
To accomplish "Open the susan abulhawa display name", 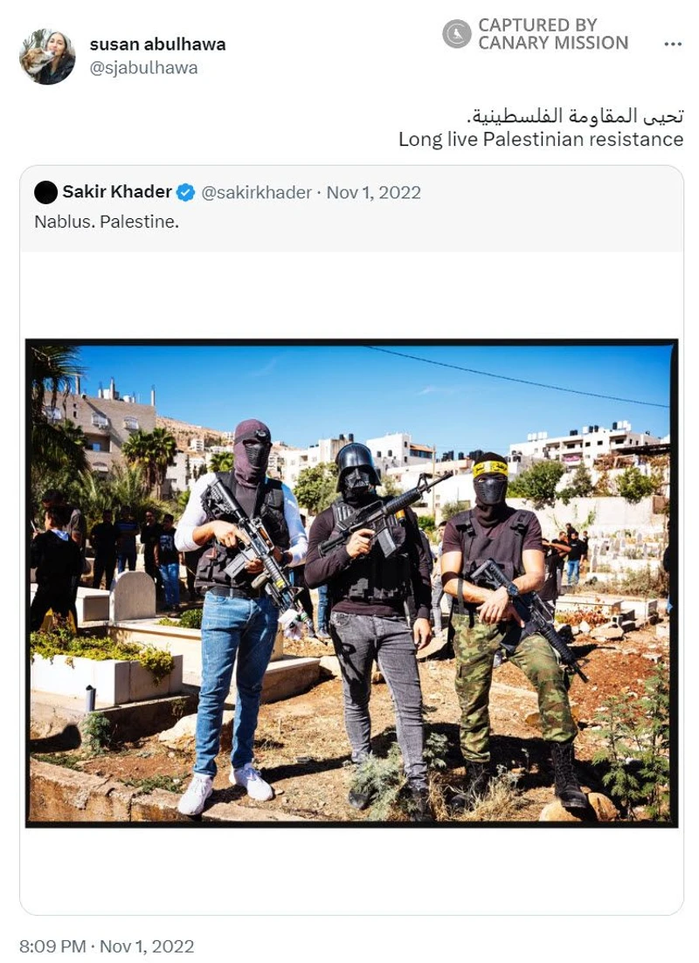I will [157, 45].
